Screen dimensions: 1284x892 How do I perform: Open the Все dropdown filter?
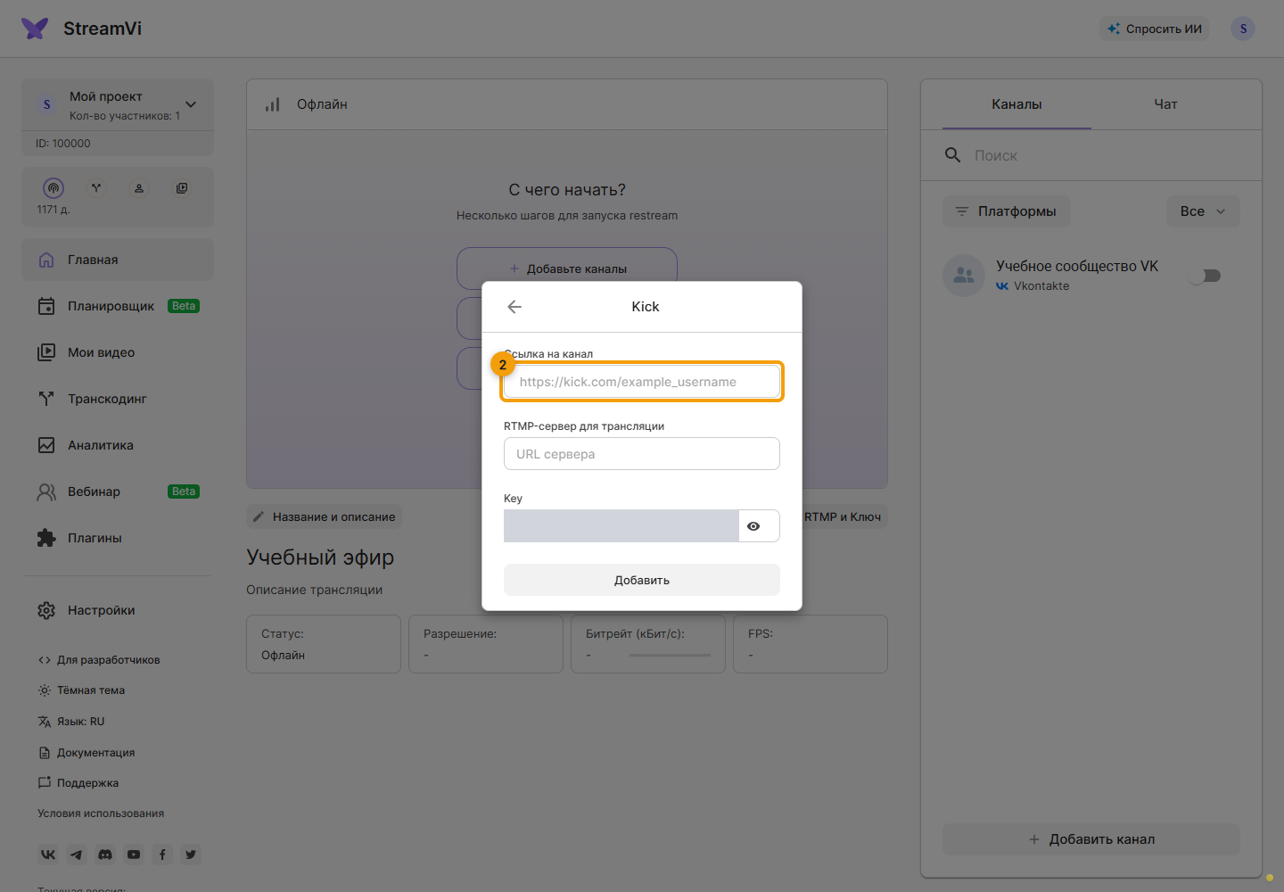(x=1203, y=211)
